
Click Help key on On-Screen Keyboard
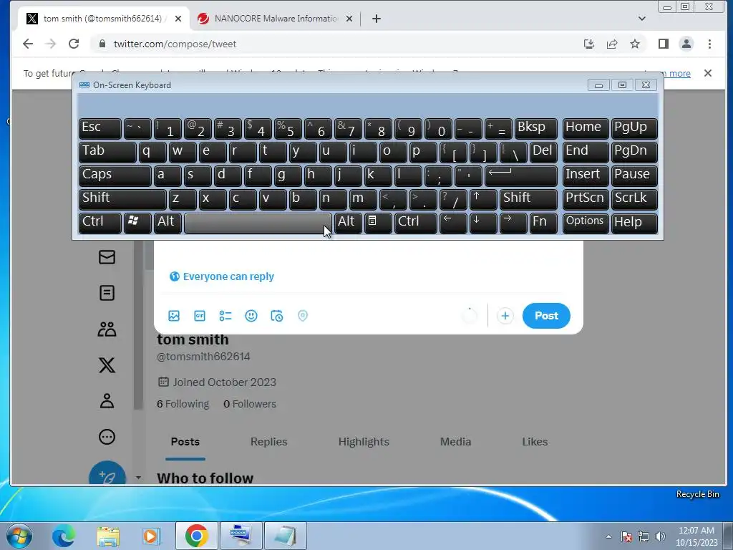pos(634,223)
